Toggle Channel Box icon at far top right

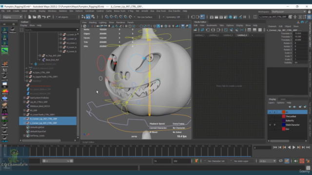pos(309,17)
